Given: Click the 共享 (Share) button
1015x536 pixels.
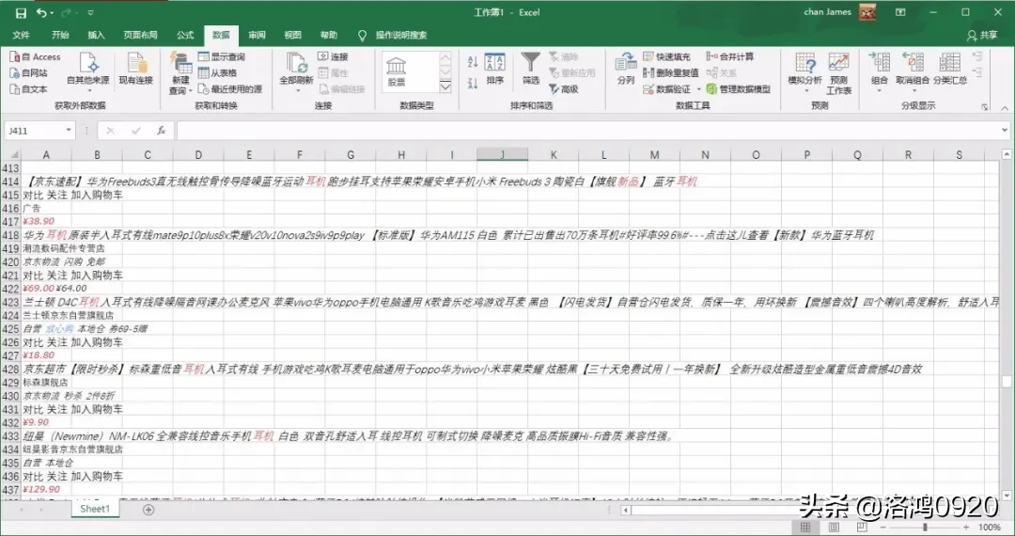Looking at the screenshot, I should pyautogui.click(x=982, y=36).
